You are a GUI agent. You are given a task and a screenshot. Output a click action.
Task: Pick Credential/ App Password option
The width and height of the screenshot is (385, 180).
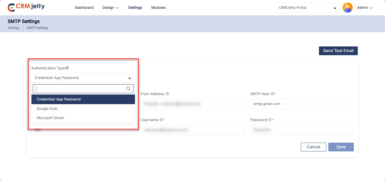pos(59,99)
